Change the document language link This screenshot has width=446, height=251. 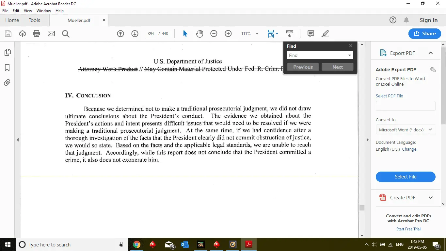click(x=409, y=149)
